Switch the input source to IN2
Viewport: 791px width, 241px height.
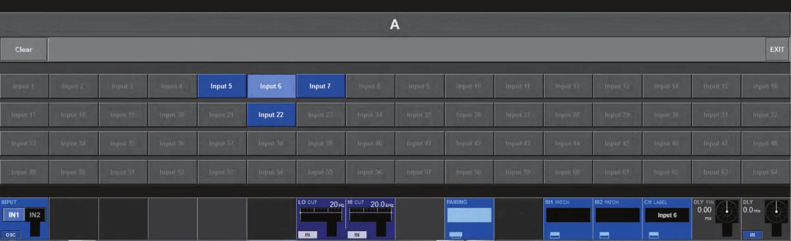tap(35, 215)
